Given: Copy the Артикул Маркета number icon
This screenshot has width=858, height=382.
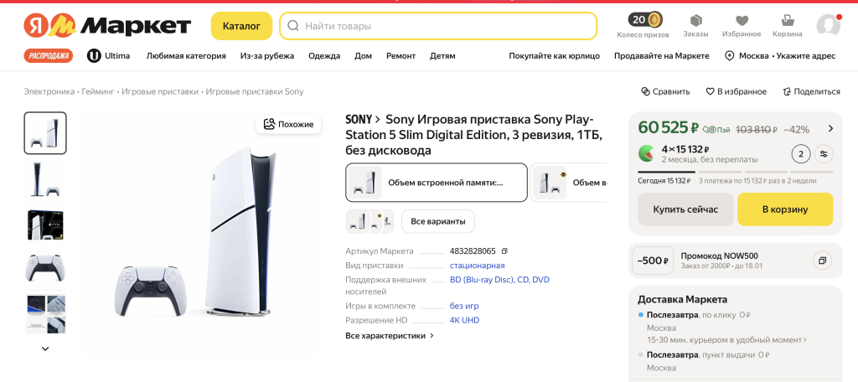Looking at the screenshot, I should click(504, 250).
